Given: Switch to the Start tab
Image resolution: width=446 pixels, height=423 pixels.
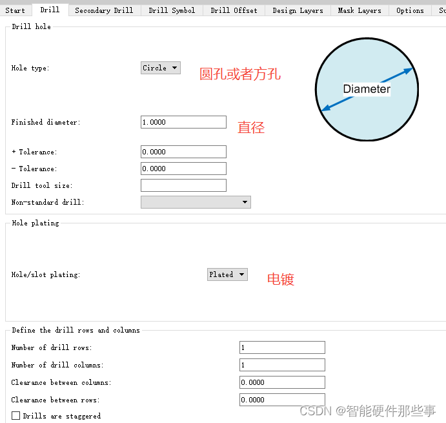Looking at the screenshot, I should (x=15, y=10).
